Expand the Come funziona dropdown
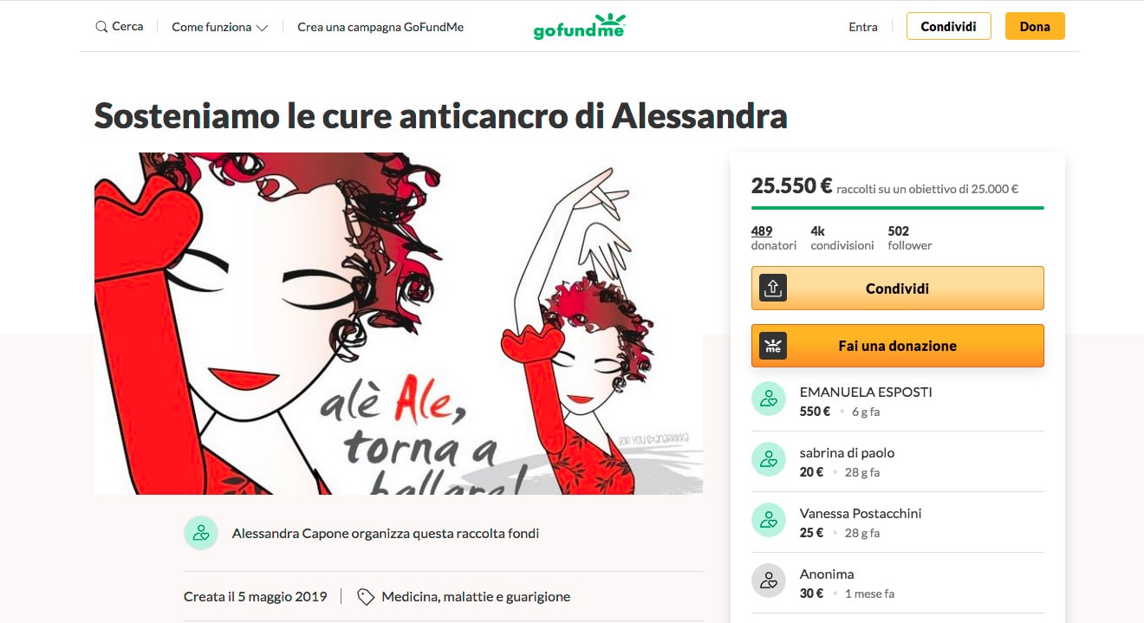1144x623 pixels. [220, 27]
